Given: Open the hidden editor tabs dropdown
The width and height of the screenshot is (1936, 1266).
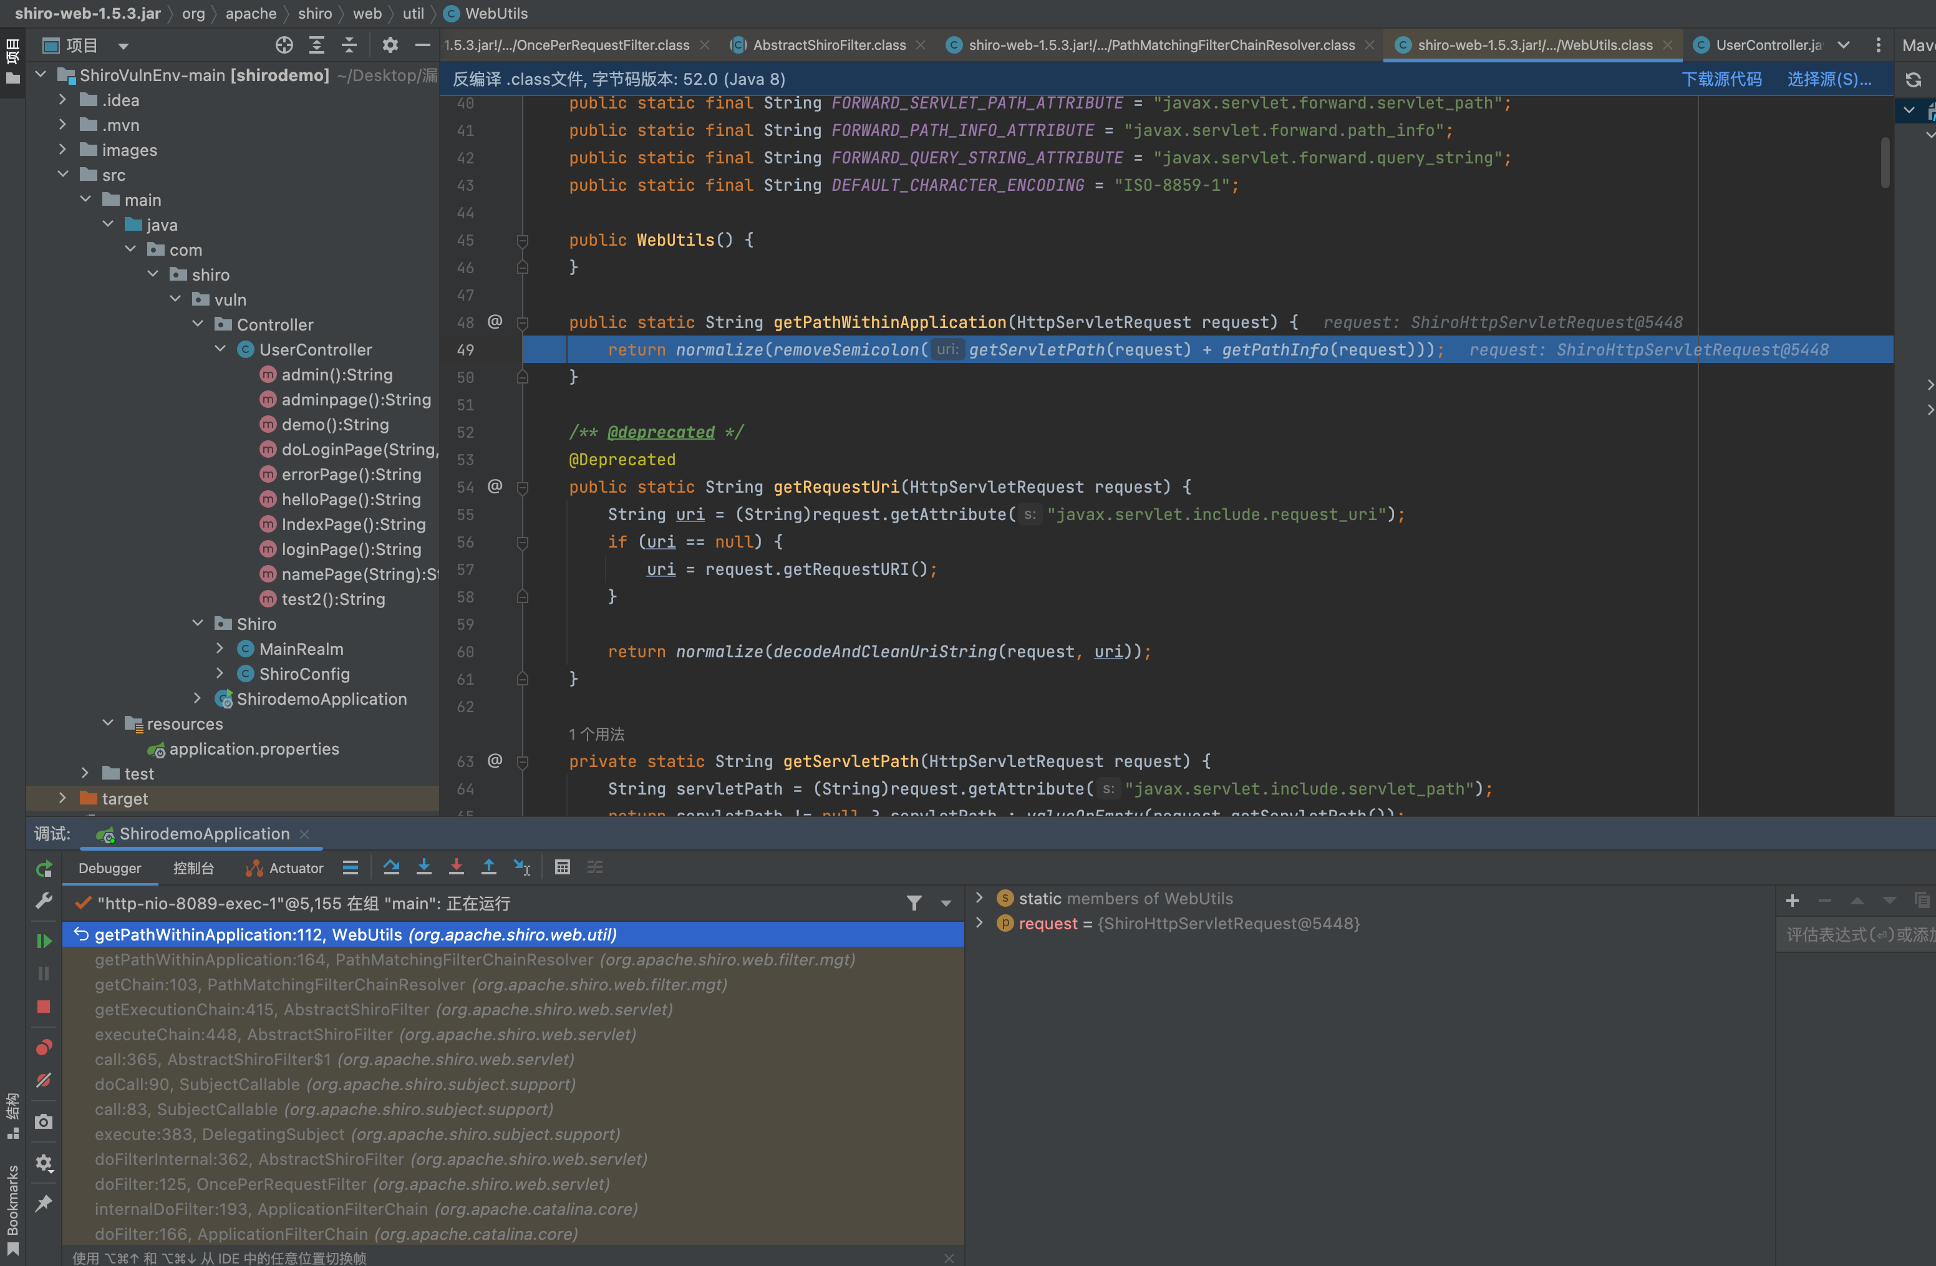Looking at the screenshot, I should pyautogui.click(x=1844, y=46).
